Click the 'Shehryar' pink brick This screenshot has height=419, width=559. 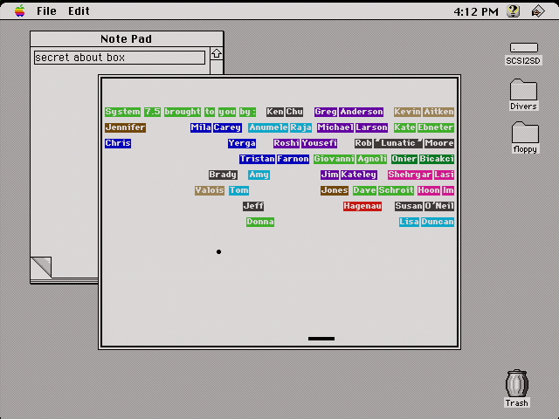410,175
